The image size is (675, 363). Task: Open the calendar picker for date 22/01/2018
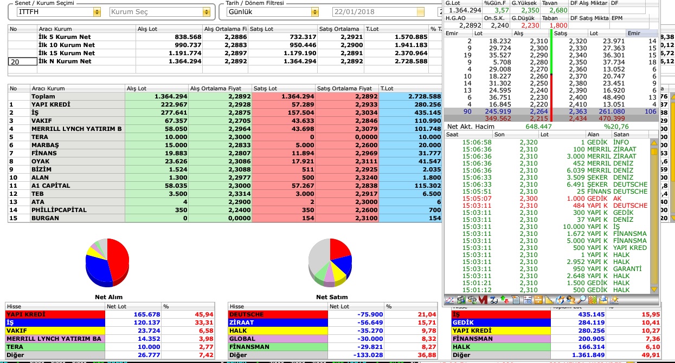pyautogui.click(x=420, y=12)
